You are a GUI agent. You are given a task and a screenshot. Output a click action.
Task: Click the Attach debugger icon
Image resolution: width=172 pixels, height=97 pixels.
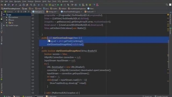click(68, 5)
